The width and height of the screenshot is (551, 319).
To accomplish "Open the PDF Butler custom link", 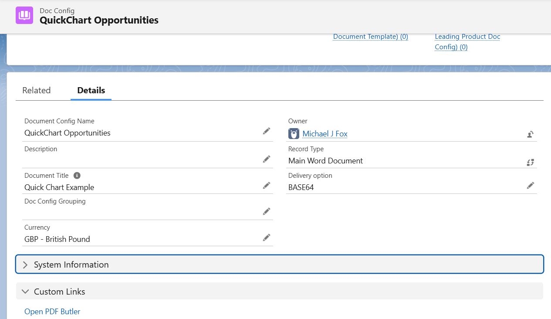I will (x=52, y=312).
